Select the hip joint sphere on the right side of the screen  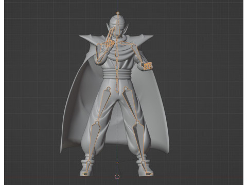coord(126,88)
